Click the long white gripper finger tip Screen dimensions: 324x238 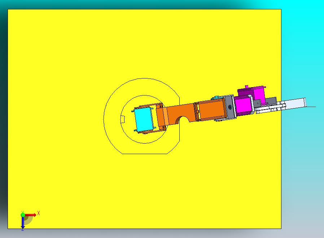pyautogui.click(x=295, y=103)
